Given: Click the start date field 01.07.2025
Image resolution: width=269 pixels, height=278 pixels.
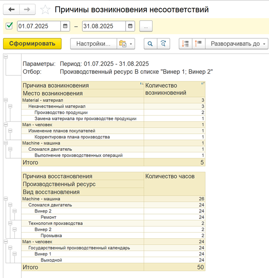Looking at the screenshot, I should [x=39, y=26].
